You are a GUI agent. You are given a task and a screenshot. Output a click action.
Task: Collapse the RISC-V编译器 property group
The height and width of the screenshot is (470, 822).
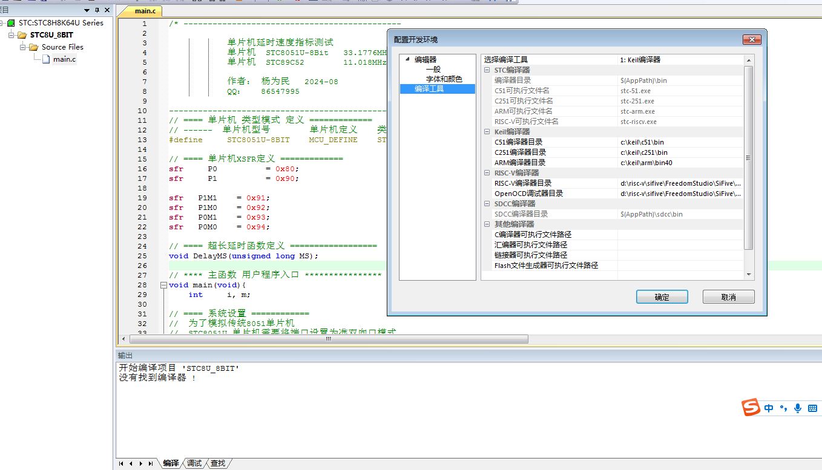click(x=487, y=173)
